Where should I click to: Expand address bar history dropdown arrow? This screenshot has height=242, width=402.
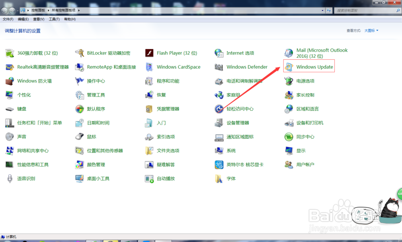coord(322,10)
